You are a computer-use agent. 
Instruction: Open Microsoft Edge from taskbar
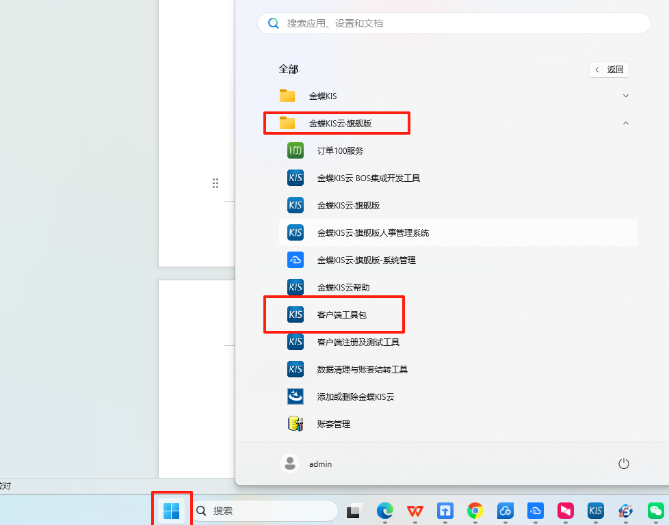(384, 510)
